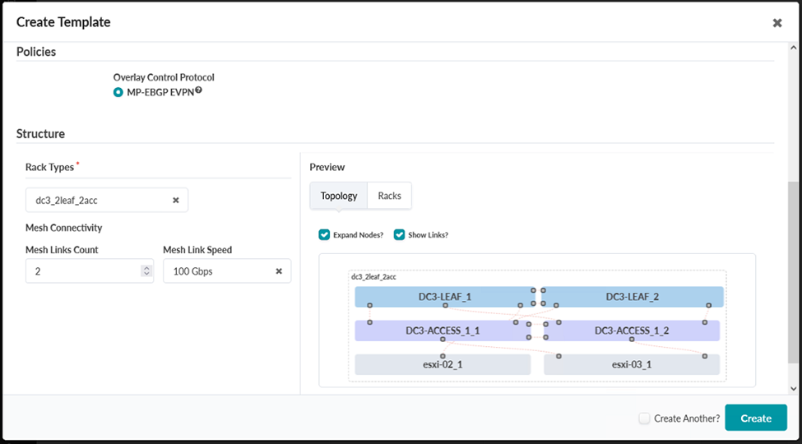
Task: Click the Mesh Links Count stepper arrows
Action: tap(146, 271)
